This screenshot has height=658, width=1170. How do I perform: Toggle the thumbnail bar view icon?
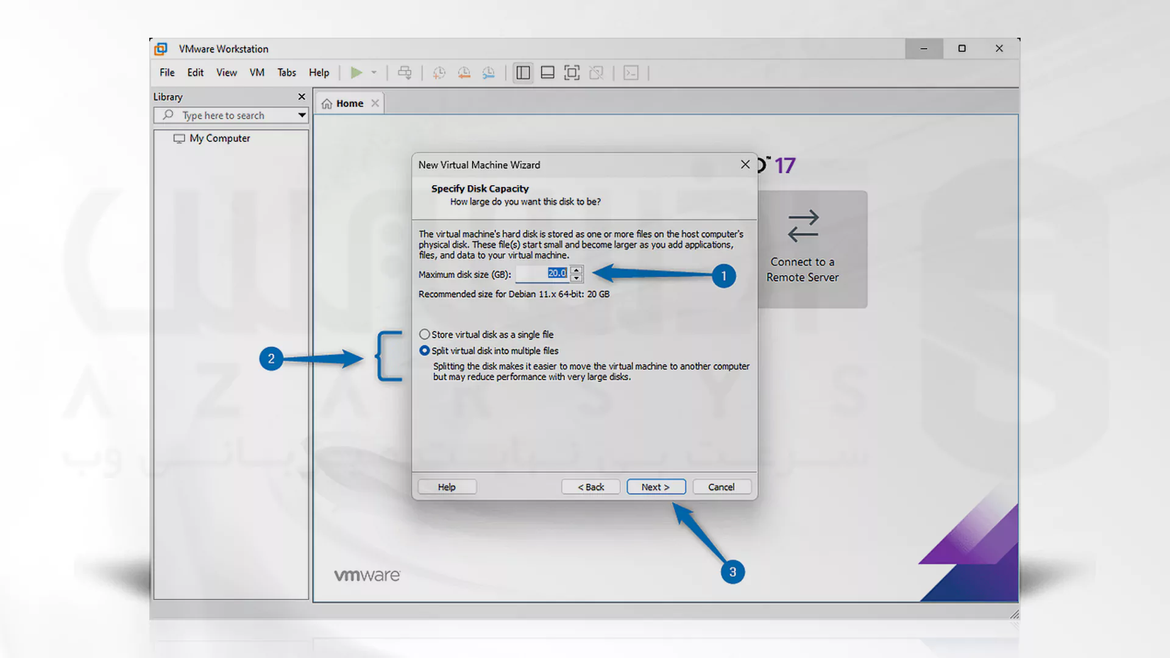tap(548, 73)
